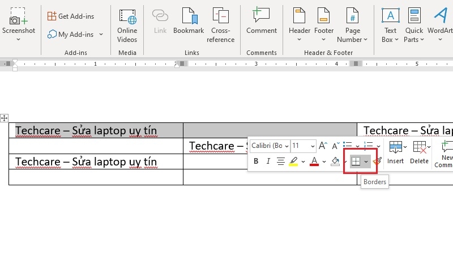Open My Add-ins
The image size is (453, 255).
tap(70, 35)
